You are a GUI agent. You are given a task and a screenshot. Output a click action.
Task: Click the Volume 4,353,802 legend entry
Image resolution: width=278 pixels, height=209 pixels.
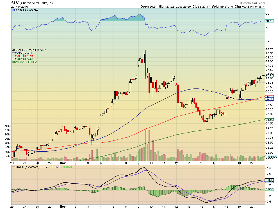point(26,62)
